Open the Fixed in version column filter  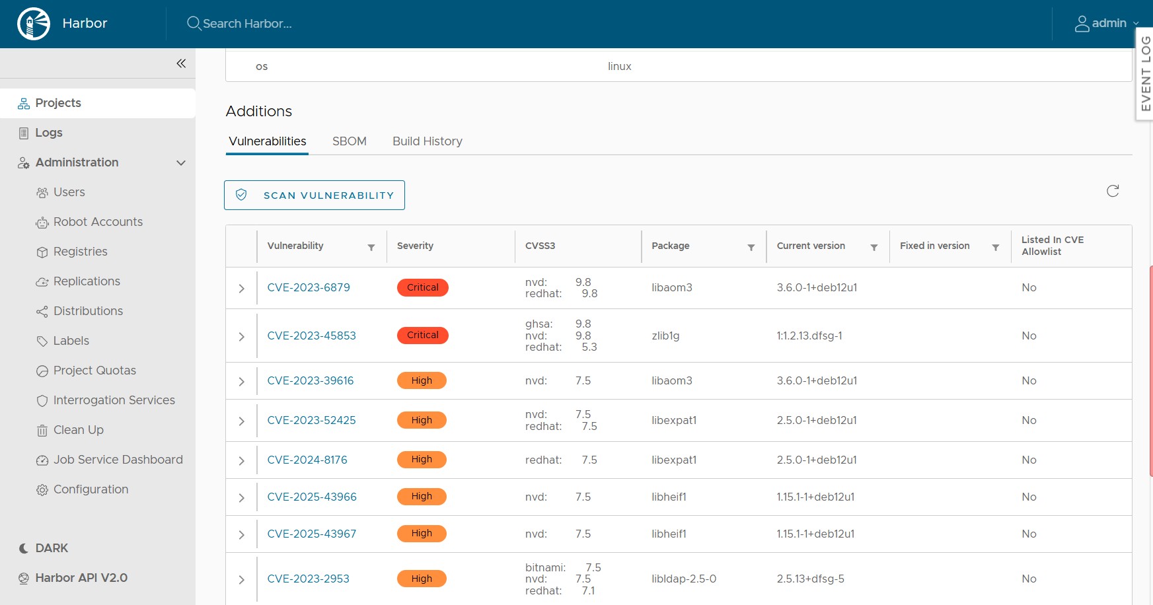(995, 247)
